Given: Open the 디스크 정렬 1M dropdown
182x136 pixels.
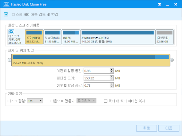Looking at the screenshot, I should (35, 101).
